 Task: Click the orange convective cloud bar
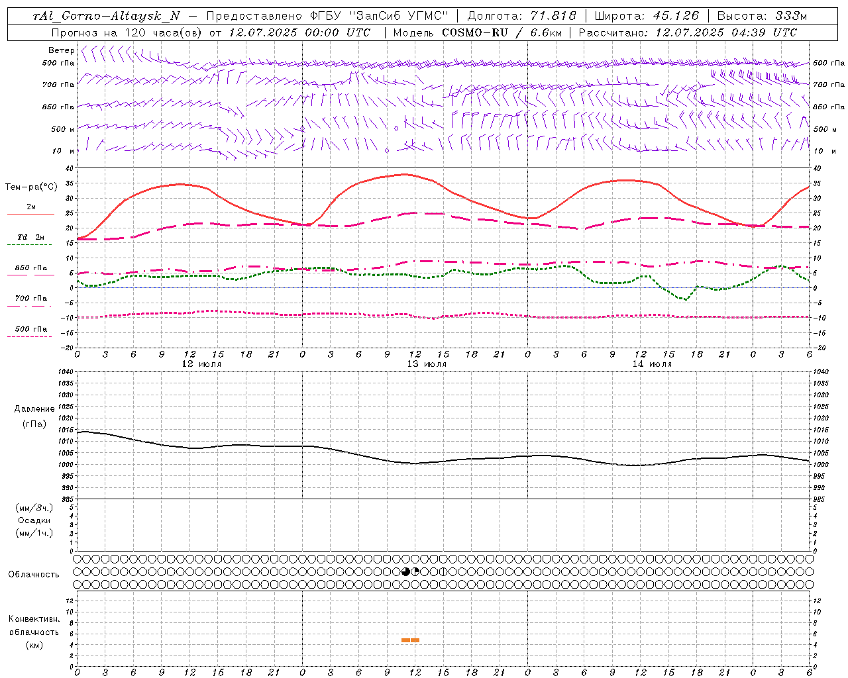(410, 640)
